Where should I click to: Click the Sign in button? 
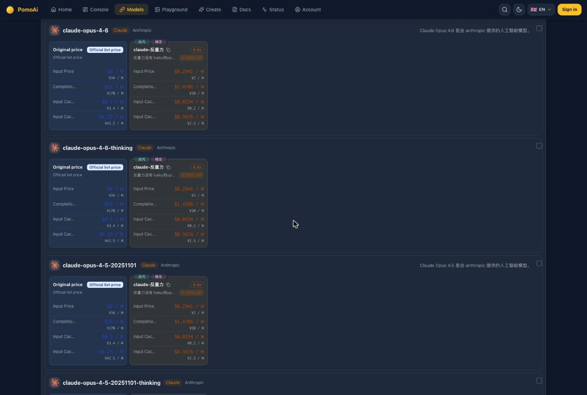pos(569,10)
